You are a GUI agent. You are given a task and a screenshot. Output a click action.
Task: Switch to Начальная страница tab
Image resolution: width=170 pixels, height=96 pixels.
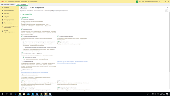[x=8, y=4]
